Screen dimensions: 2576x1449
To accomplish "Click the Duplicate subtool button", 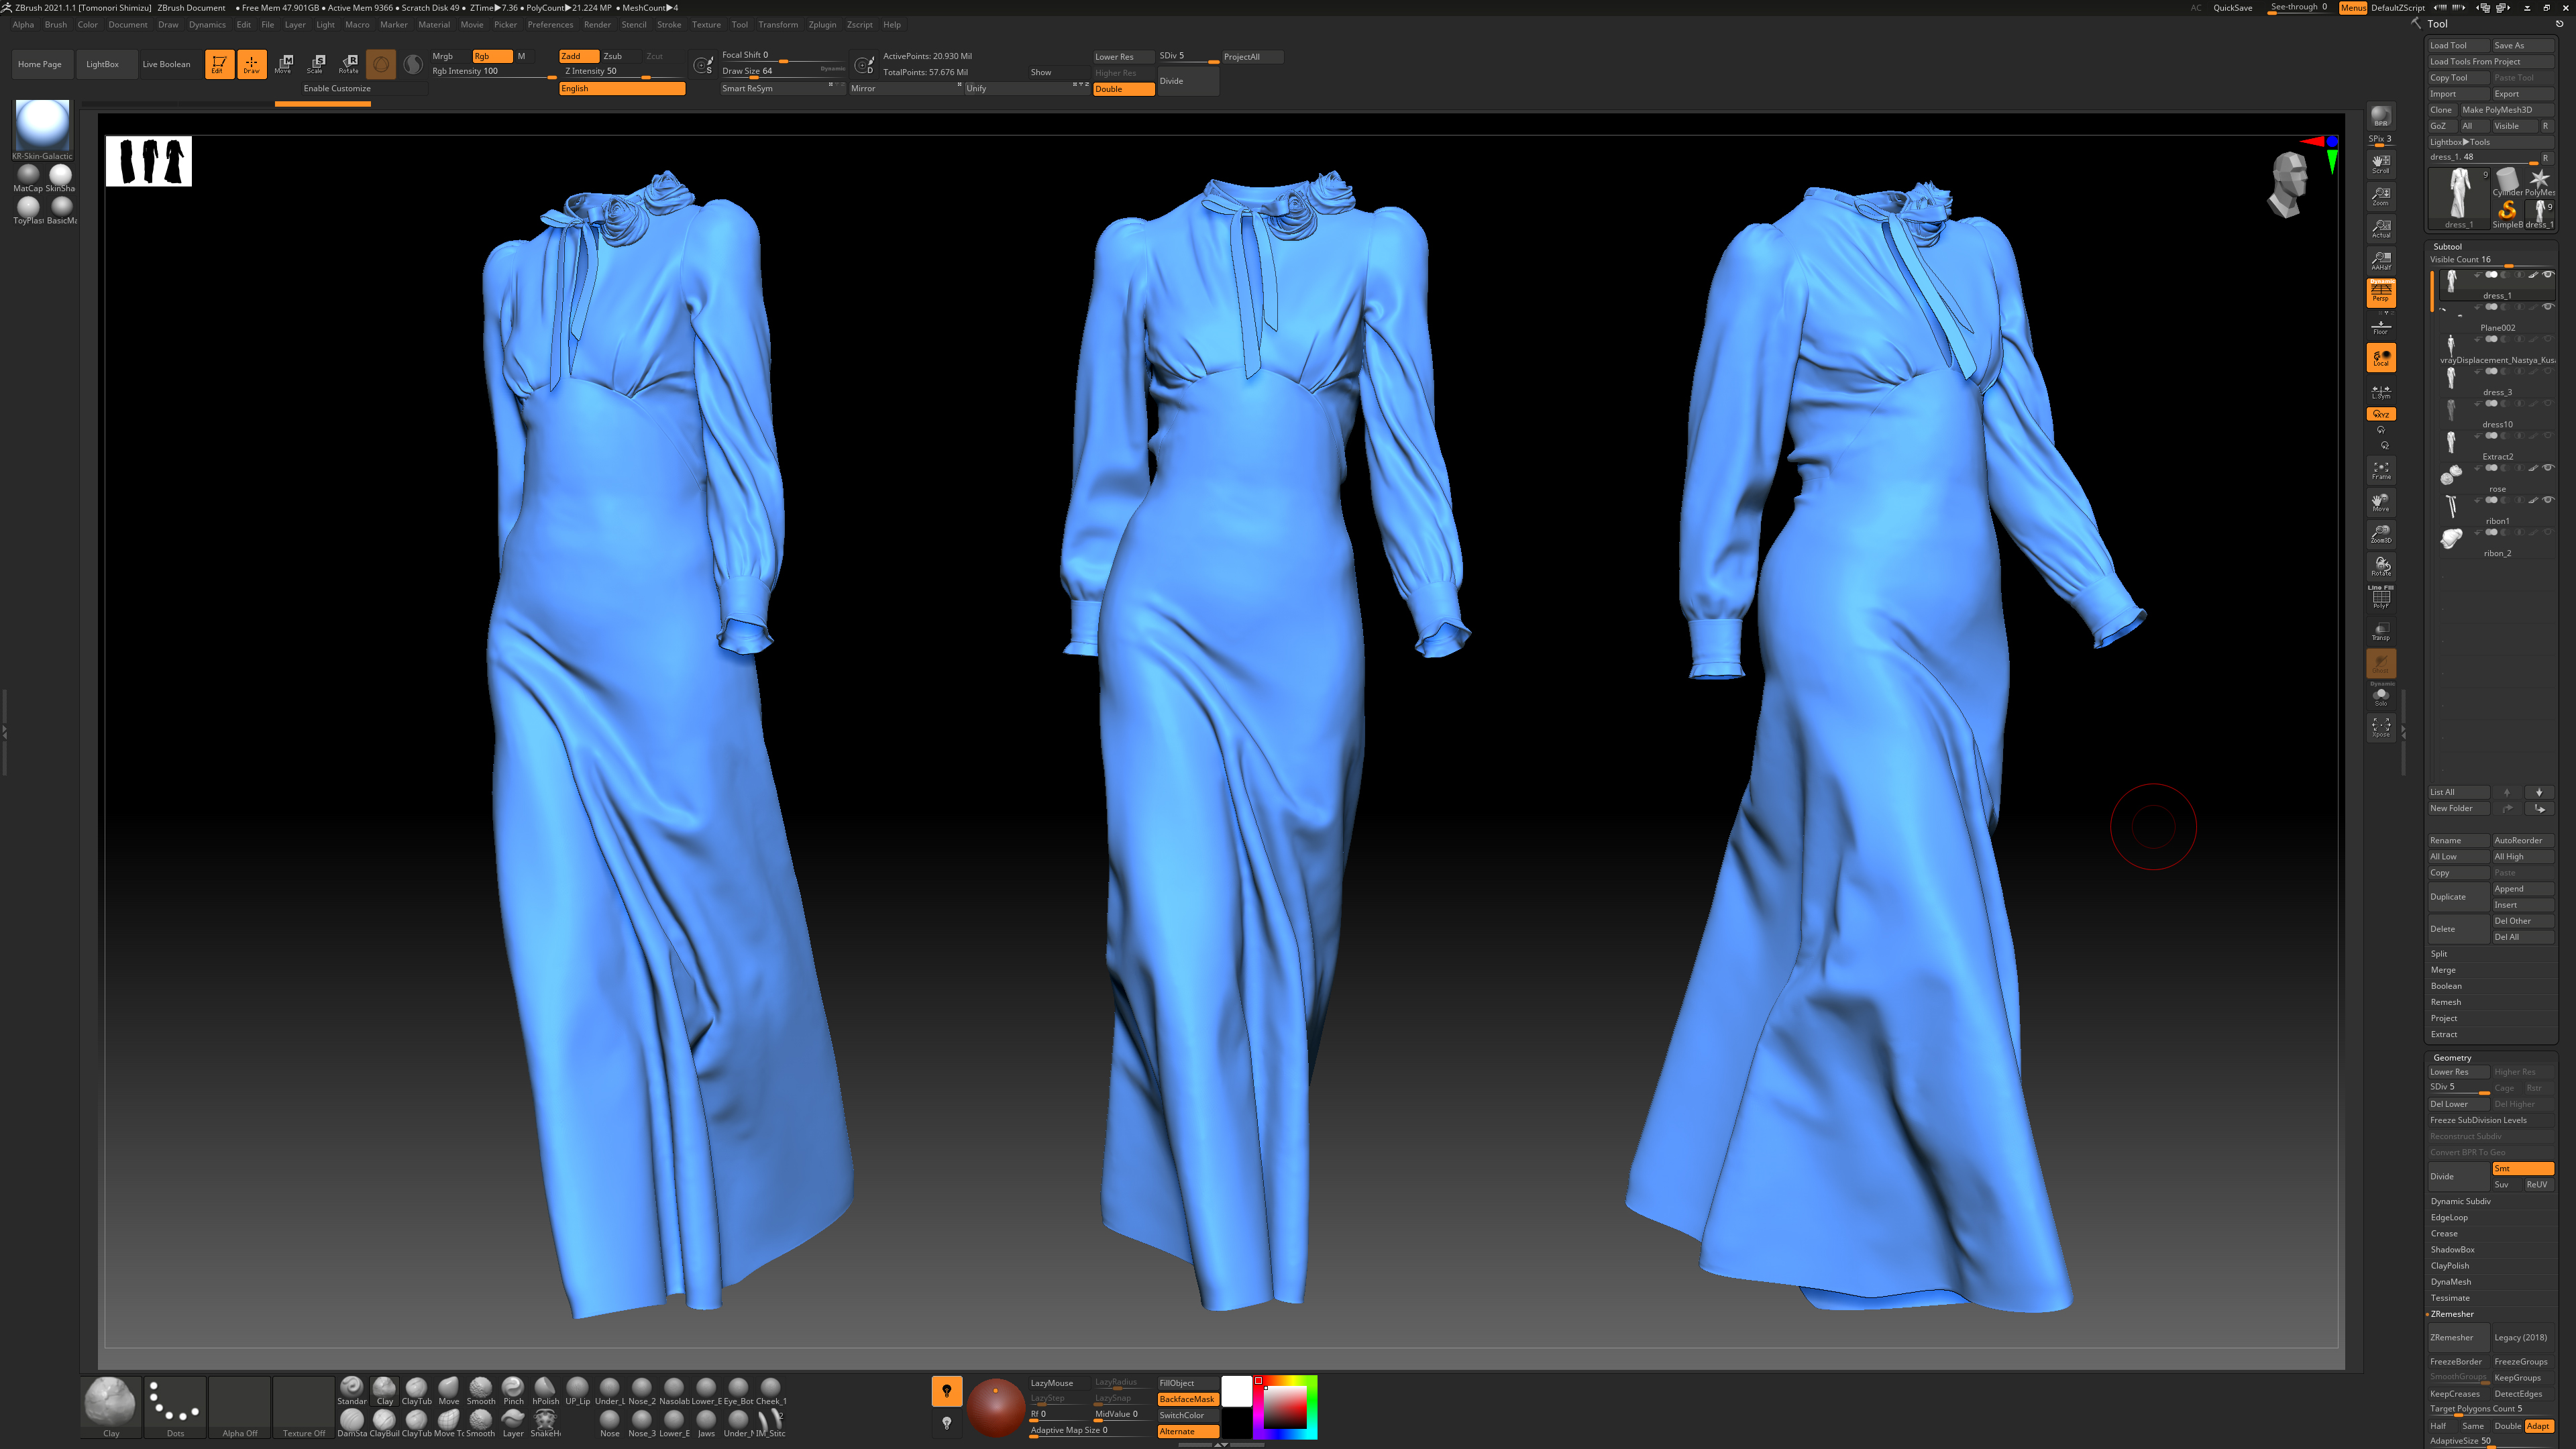I will 2458,897.
